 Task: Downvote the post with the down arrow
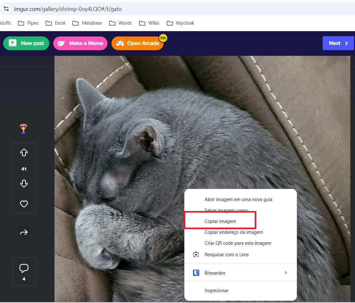pos(24,184)
